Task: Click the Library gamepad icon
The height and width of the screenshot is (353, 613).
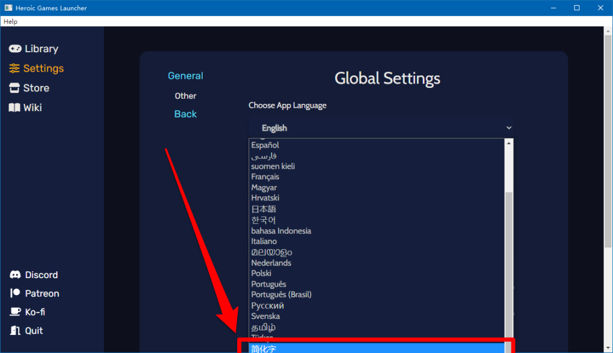Action: click(x=15, y=49)
